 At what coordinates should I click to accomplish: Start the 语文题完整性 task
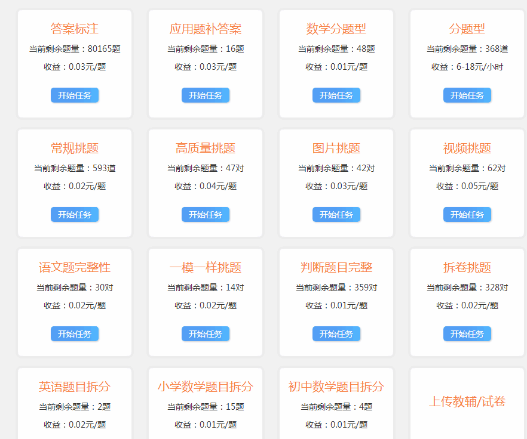click(x=75, y=334)
